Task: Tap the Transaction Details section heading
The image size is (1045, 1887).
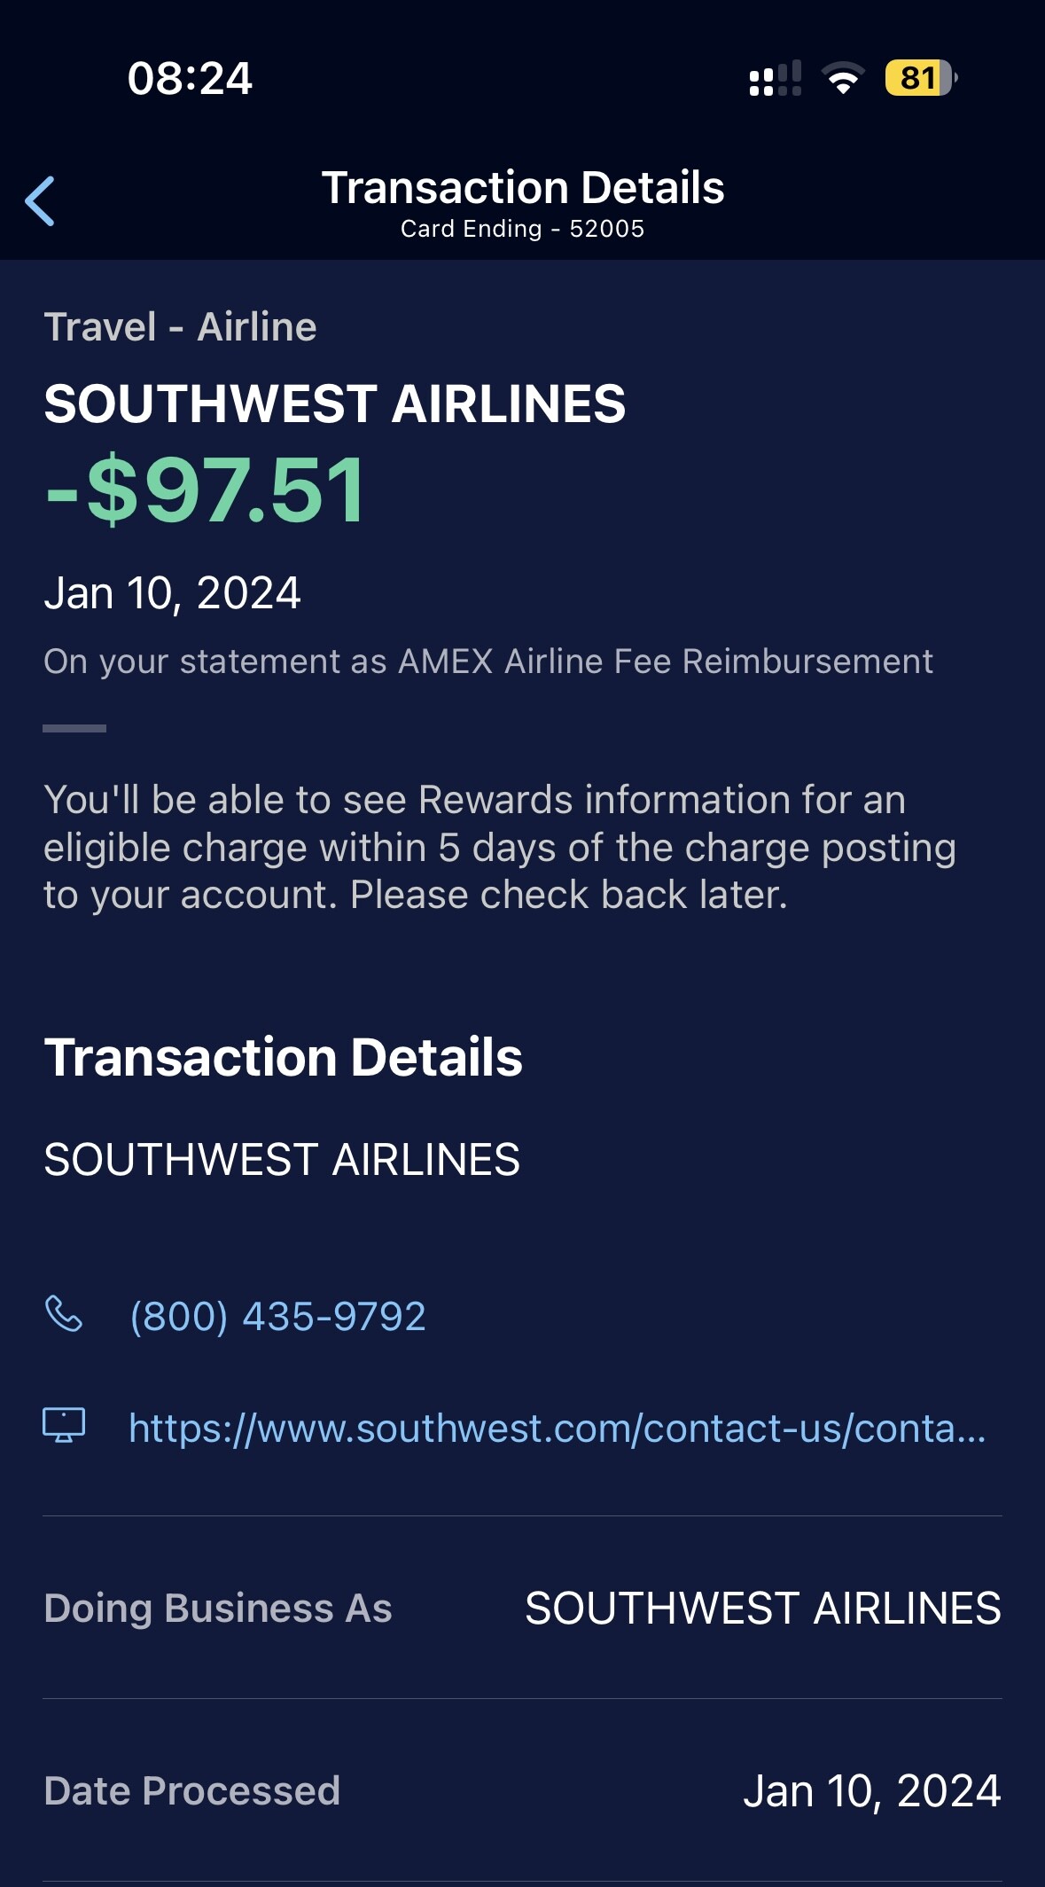Action: pos(284,1057)
